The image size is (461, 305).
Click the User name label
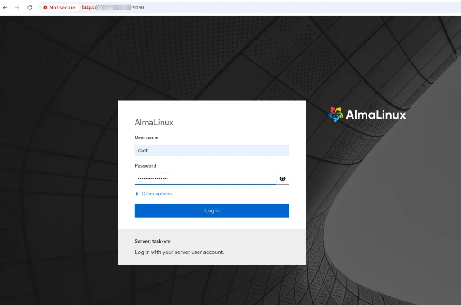coord(146,137)
